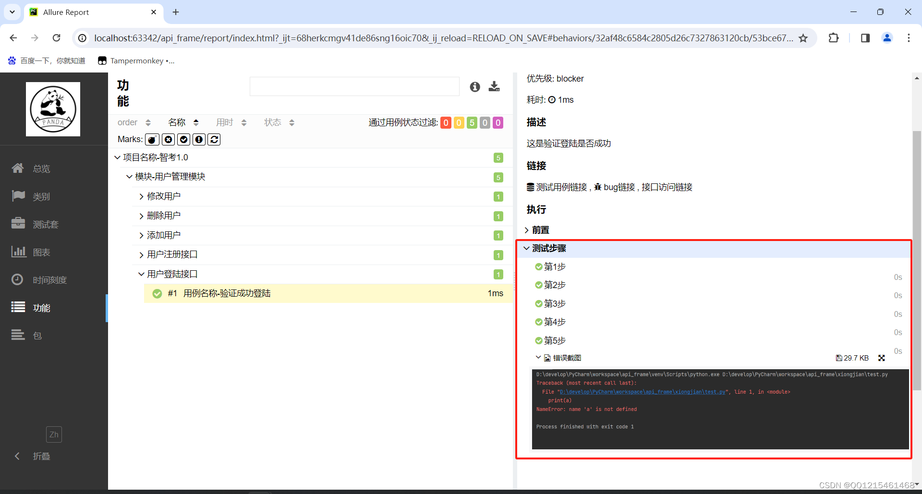Screen dimensions: 922x494
Task: Toggle the new broken mark filter
Action: [199, 139]
